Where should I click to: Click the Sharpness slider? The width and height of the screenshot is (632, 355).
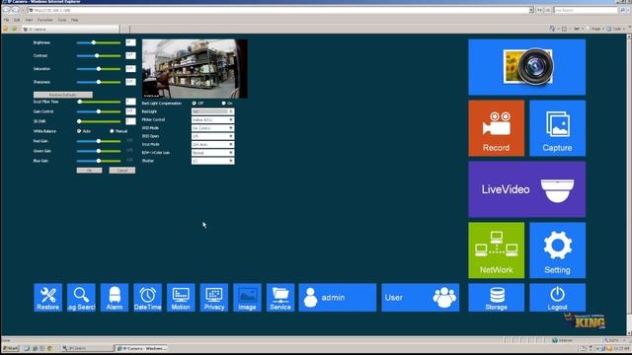(99, 82)
